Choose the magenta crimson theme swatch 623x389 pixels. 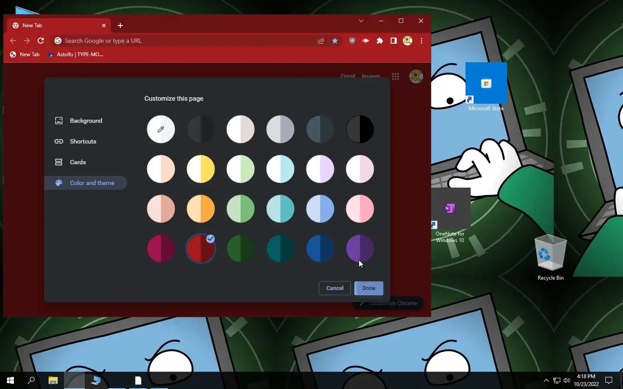pos(161,249)
